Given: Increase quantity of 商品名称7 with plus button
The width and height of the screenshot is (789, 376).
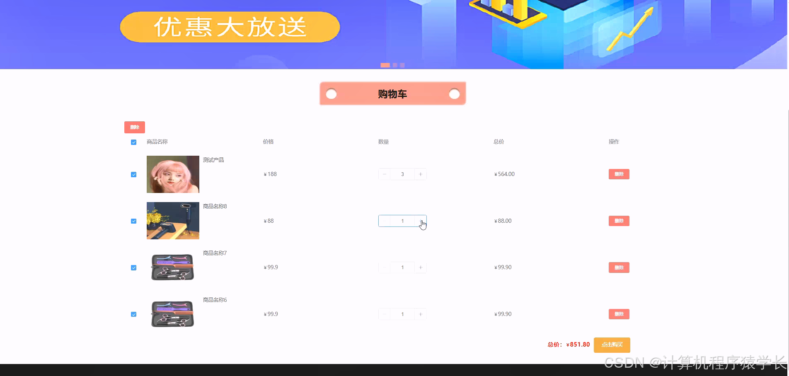Looking at the screenshot, I should (x=421, y=267).
